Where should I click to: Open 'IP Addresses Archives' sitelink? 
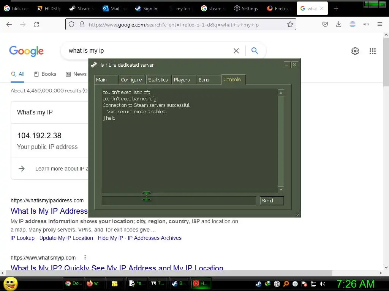tap(155, 238)
